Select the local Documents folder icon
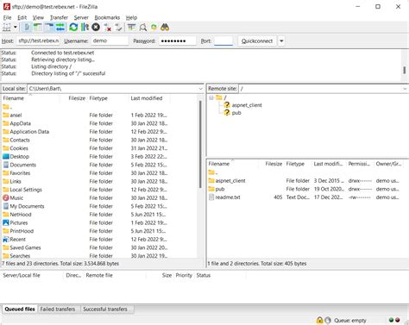Viewport: 409px width, 325px height. [6, 165]
